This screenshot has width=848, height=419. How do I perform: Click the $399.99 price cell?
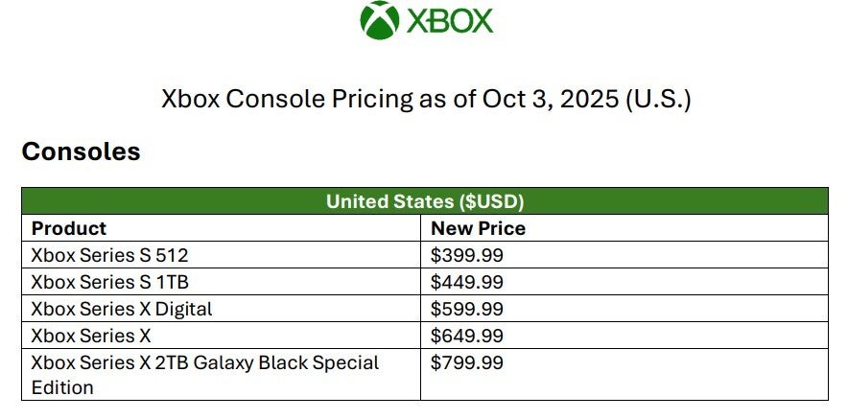[x=624, y=255]
